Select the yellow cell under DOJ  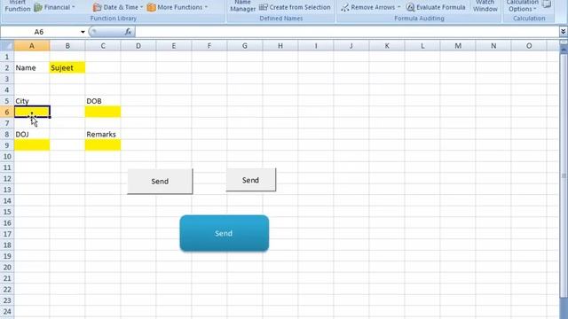pos(32,145)
